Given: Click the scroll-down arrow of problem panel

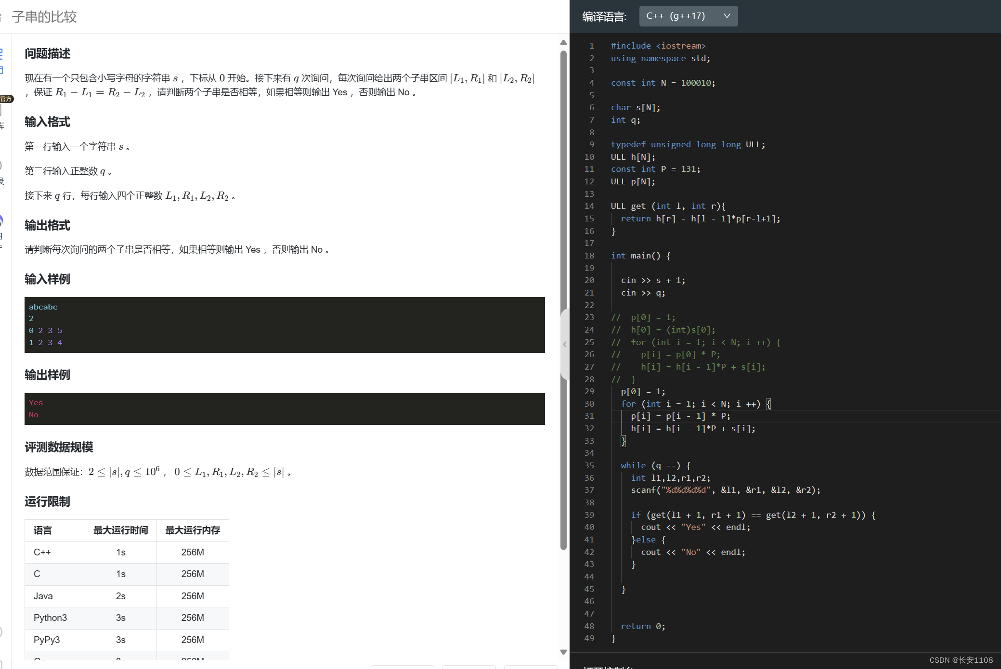Looking at the screenshot, I should [563, 652].
